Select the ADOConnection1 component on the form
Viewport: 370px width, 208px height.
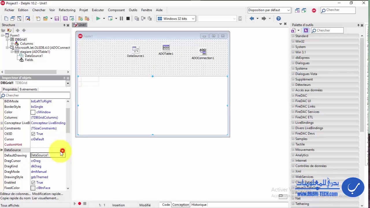point(203,54)
